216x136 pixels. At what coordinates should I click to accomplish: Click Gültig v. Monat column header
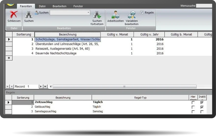(x=117, y=35)
